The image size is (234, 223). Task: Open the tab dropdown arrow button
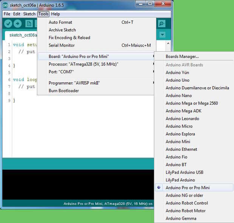[x=162, y=35]
